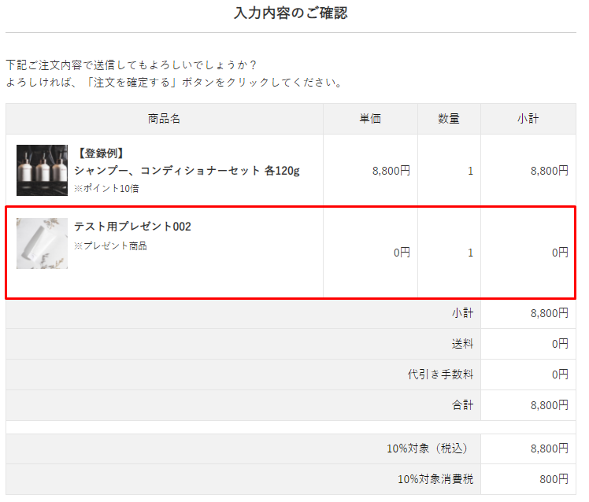Open the シャンプー、コンディショナーセット product name
Screen dimensions: 589x502
click(187, 170)
